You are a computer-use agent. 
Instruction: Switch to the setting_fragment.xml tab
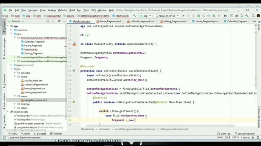[x=175, y=21]
